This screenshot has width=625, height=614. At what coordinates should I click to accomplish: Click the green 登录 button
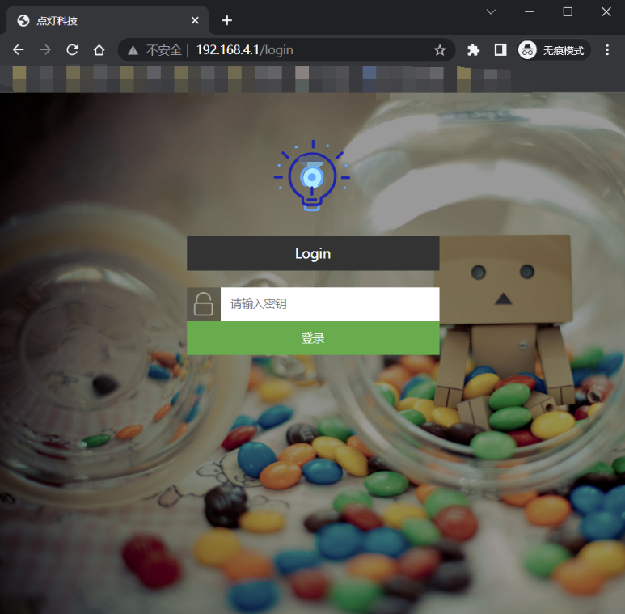click(x=313, y=338)
